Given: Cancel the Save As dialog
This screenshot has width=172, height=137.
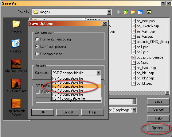Looking at the screenshot, I should pyautogui.click(x=158, y=109).
